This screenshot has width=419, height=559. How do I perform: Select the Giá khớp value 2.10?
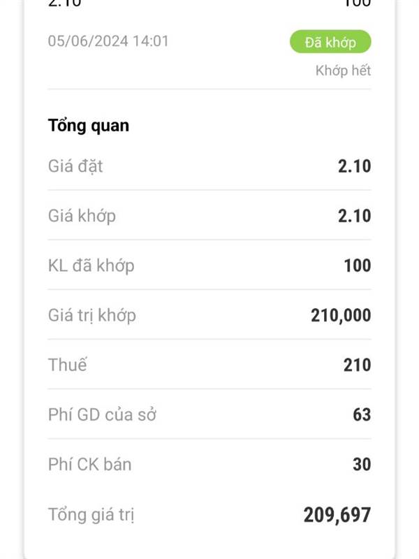[x=355, y=216]
